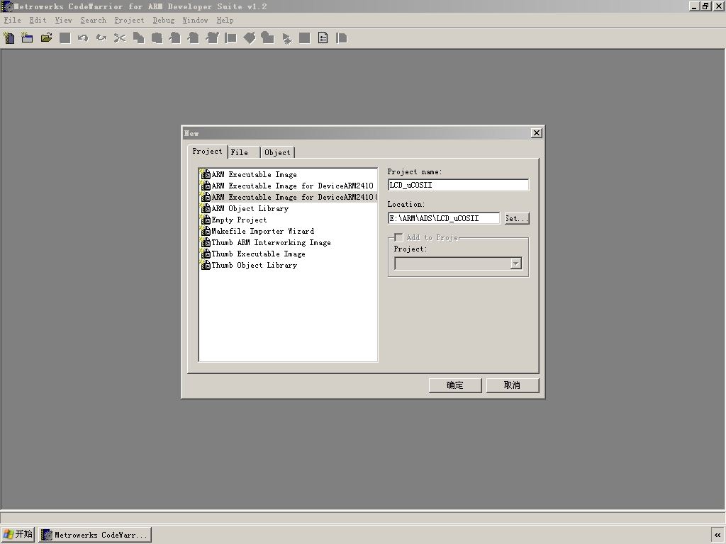Viewport: 726px width, 544px height.
Task: Select the non-highlighted ARM Executable Image for DeviceARM2410 entry
Action: point(288,186)
